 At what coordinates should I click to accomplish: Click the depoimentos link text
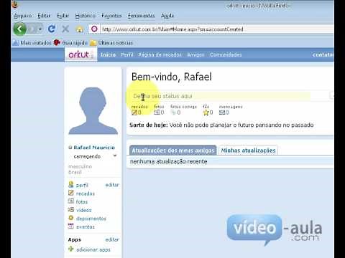click(91, 219)
